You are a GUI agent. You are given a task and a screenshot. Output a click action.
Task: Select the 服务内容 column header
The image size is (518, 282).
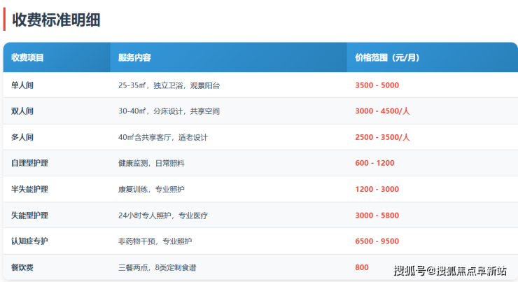135,57
